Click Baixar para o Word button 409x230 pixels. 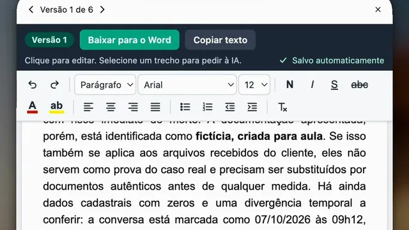pyautogui.click(x=130, y=40)
